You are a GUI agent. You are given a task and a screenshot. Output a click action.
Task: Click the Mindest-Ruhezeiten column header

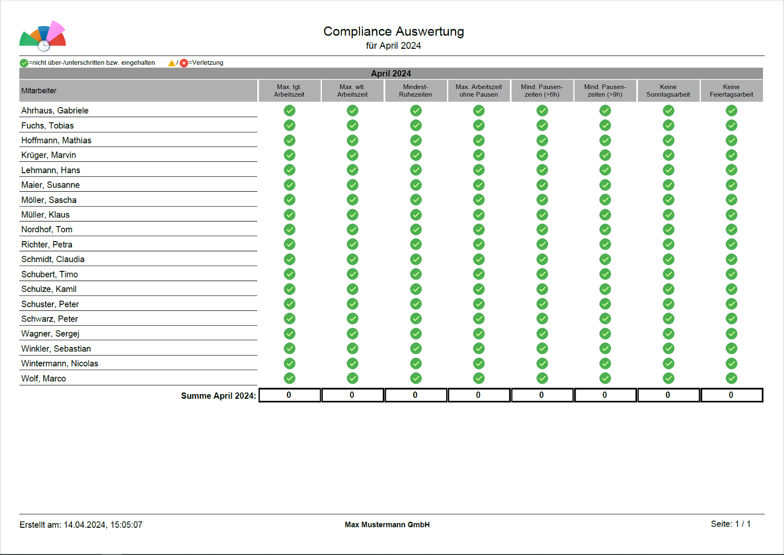coord(415,91)
